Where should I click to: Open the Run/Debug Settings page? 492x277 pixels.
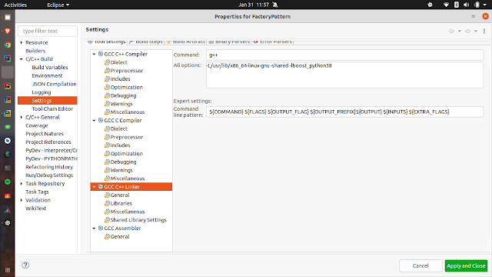(x=49, y=175)
